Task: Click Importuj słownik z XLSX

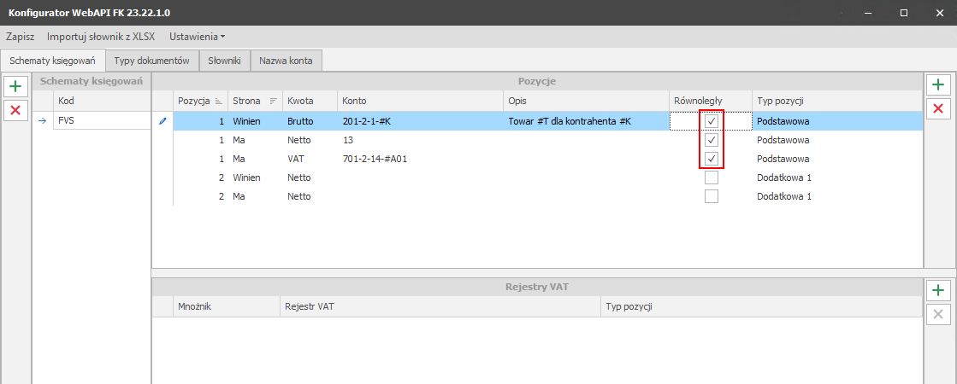Action: tap(101, 37)
